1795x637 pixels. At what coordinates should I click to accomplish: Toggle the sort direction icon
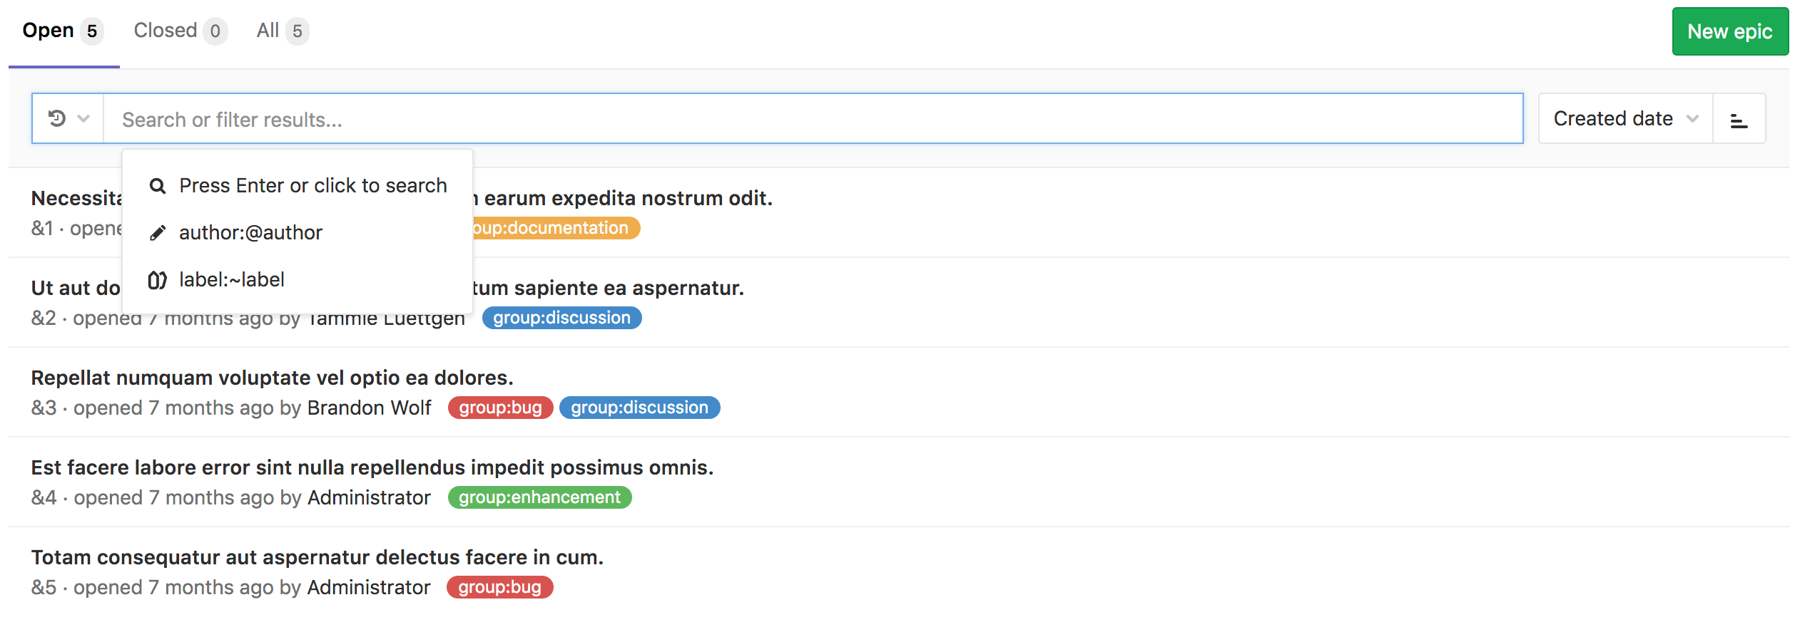[x=1741, y=118]
